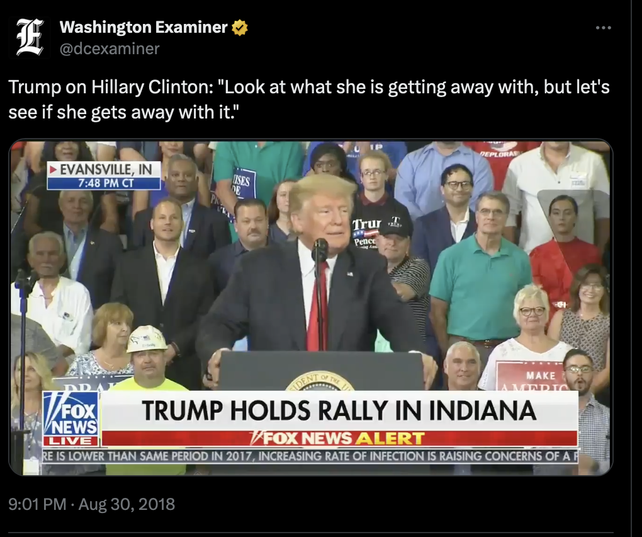Open the tweet's three-dot more options menu
Viewport: 642px width, 537px height.
pos(603,28)
